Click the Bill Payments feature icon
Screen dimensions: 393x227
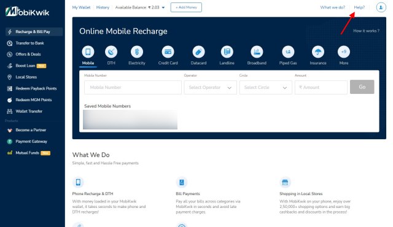click(182, 182)
